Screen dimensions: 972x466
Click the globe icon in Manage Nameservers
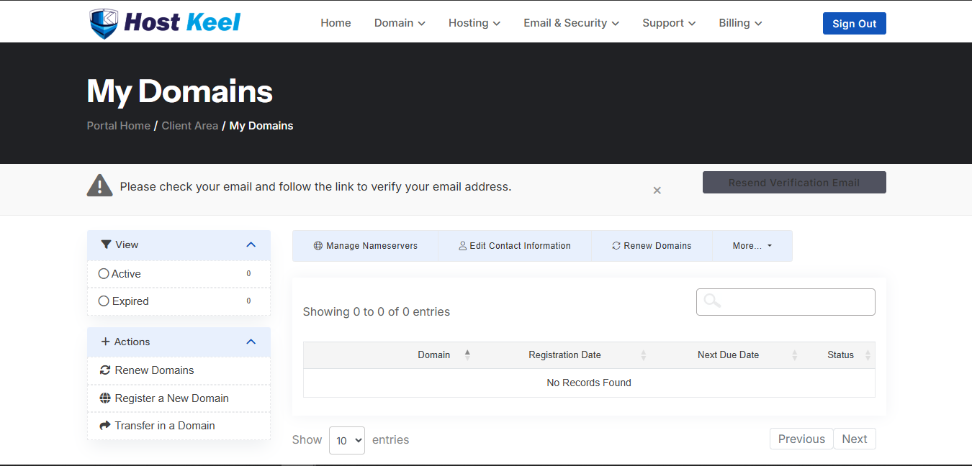(318, 246)
